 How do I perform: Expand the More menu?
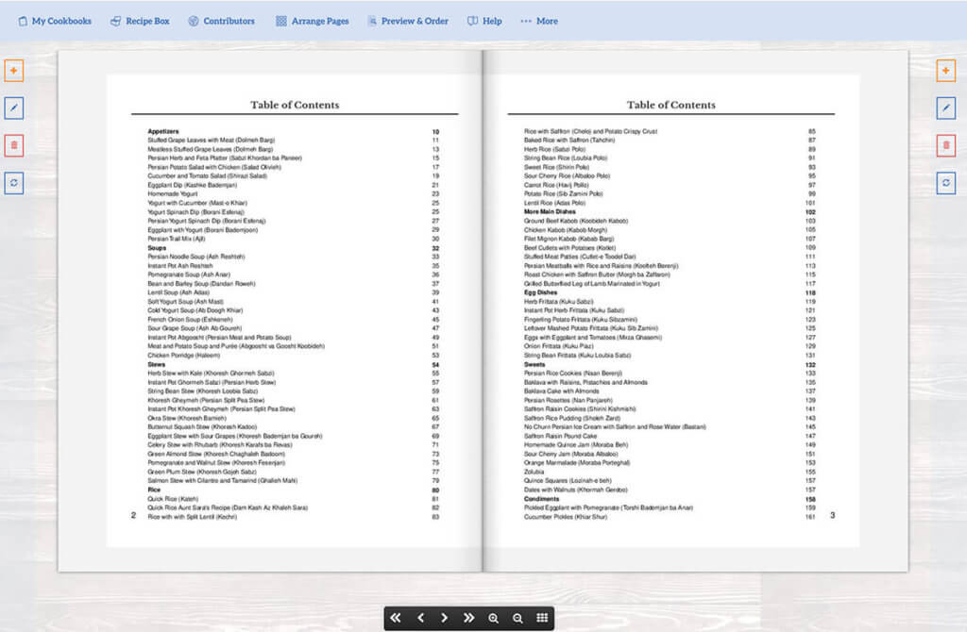[x=539, y=21]
